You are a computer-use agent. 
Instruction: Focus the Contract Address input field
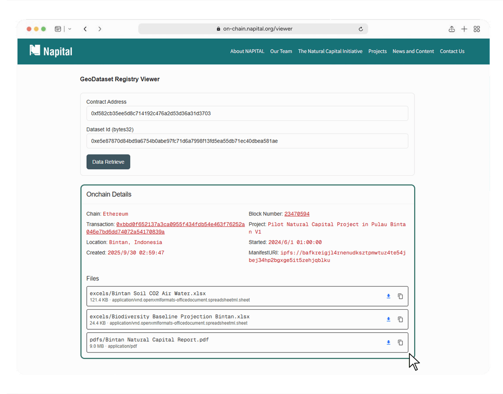tap(247, 113)
